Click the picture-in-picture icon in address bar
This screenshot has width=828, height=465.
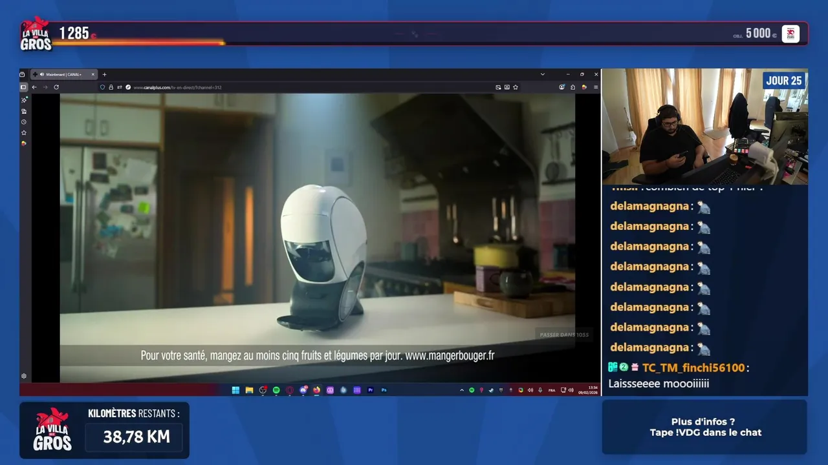click(498, 87)
